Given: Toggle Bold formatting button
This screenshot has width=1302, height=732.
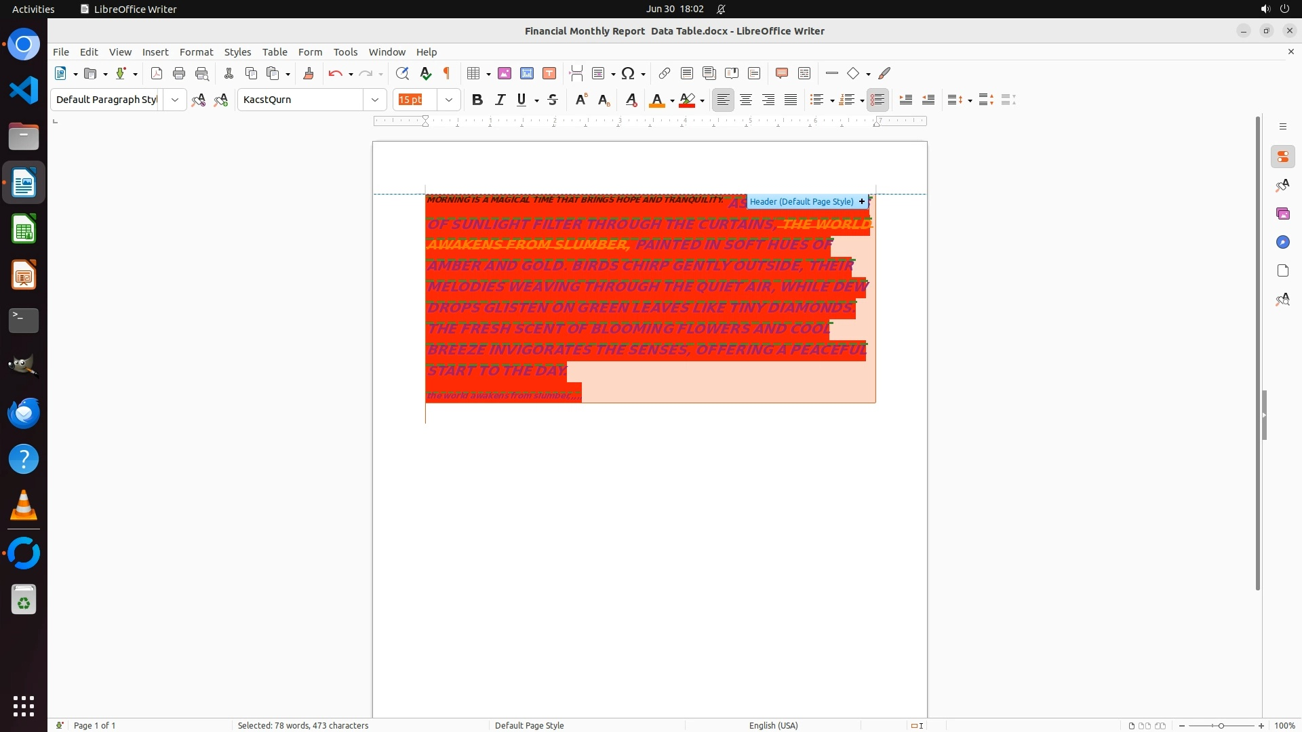Looking at the screenshot, I should 477,100.
